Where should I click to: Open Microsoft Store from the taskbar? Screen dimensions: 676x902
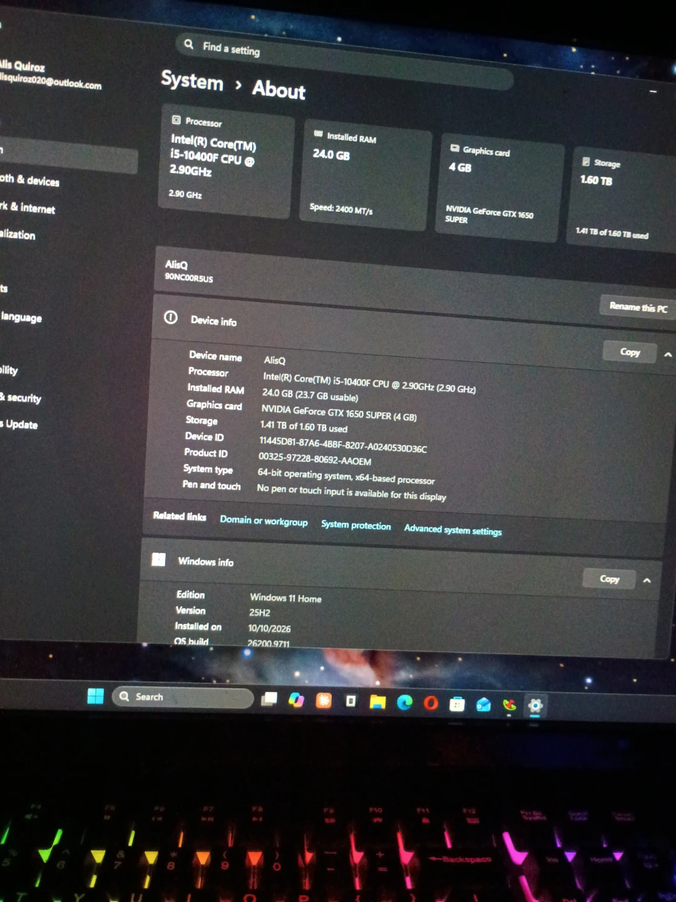[457, 705]
